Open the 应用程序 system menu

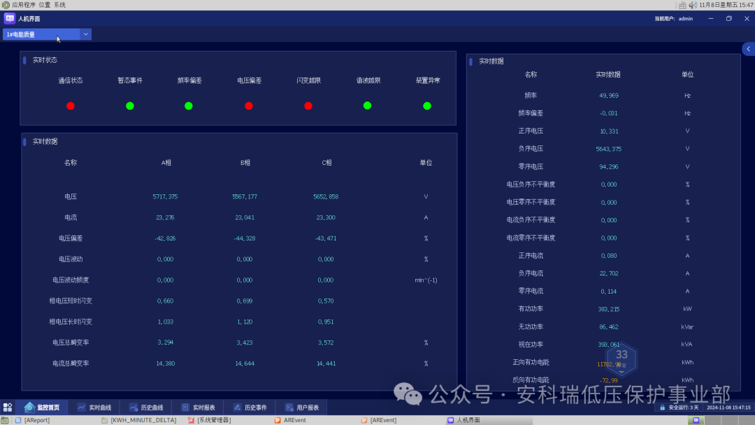[24, 5]
